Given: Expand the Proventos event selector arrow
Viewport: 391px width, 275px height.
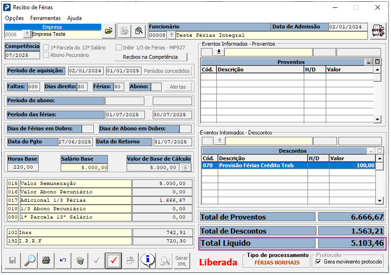Looking at the screenshot, I should coord(218,52).
